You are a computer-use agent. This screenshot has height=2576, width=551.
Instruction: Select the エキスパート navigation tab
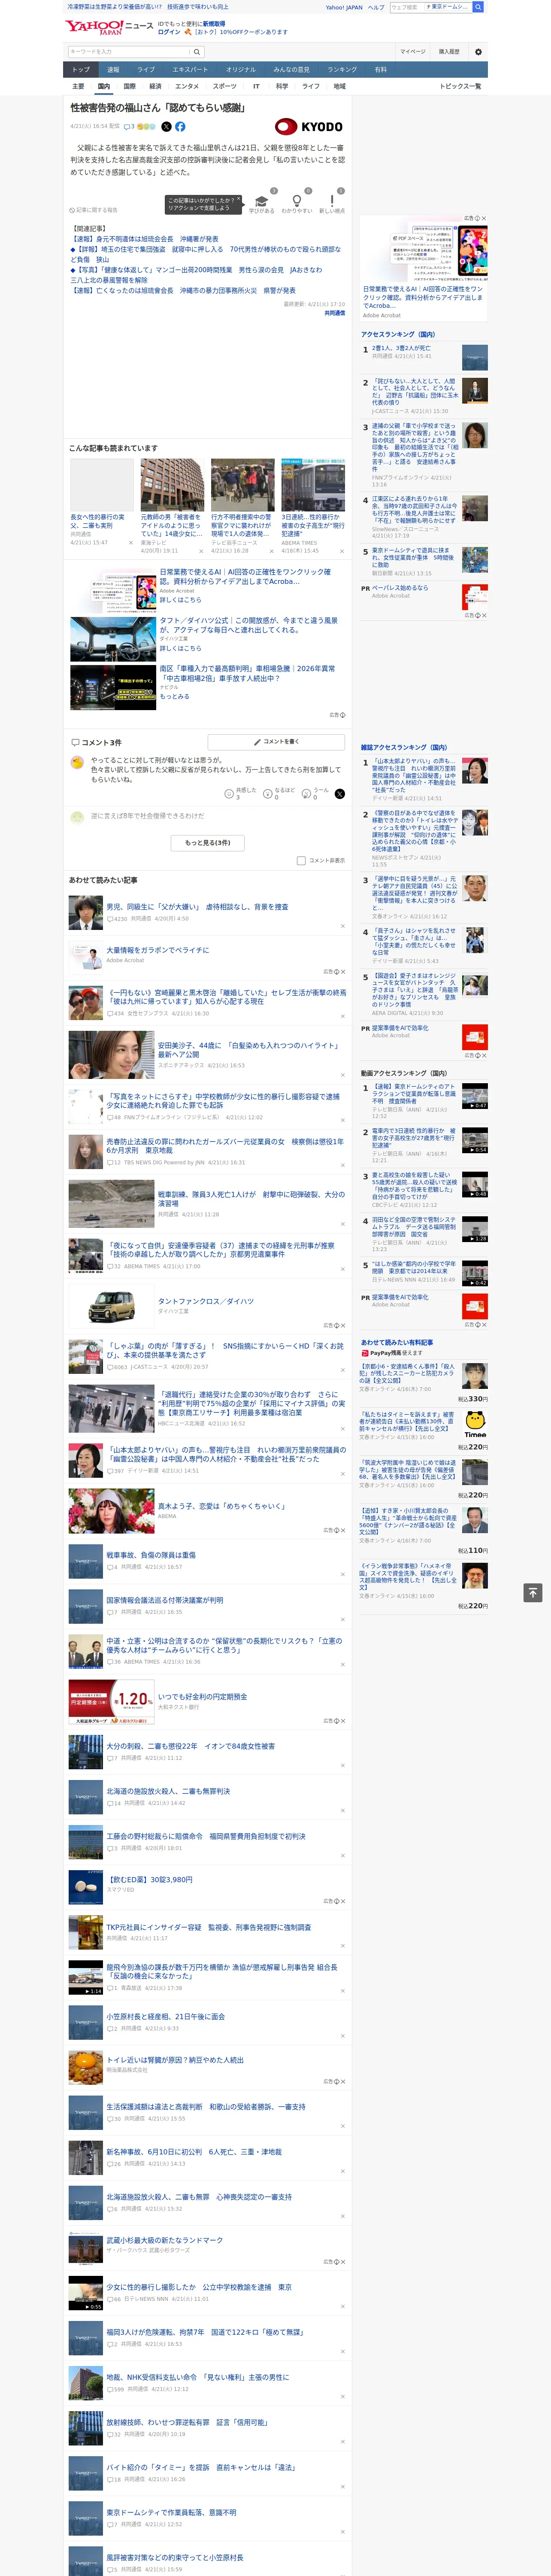click(190, 70)
